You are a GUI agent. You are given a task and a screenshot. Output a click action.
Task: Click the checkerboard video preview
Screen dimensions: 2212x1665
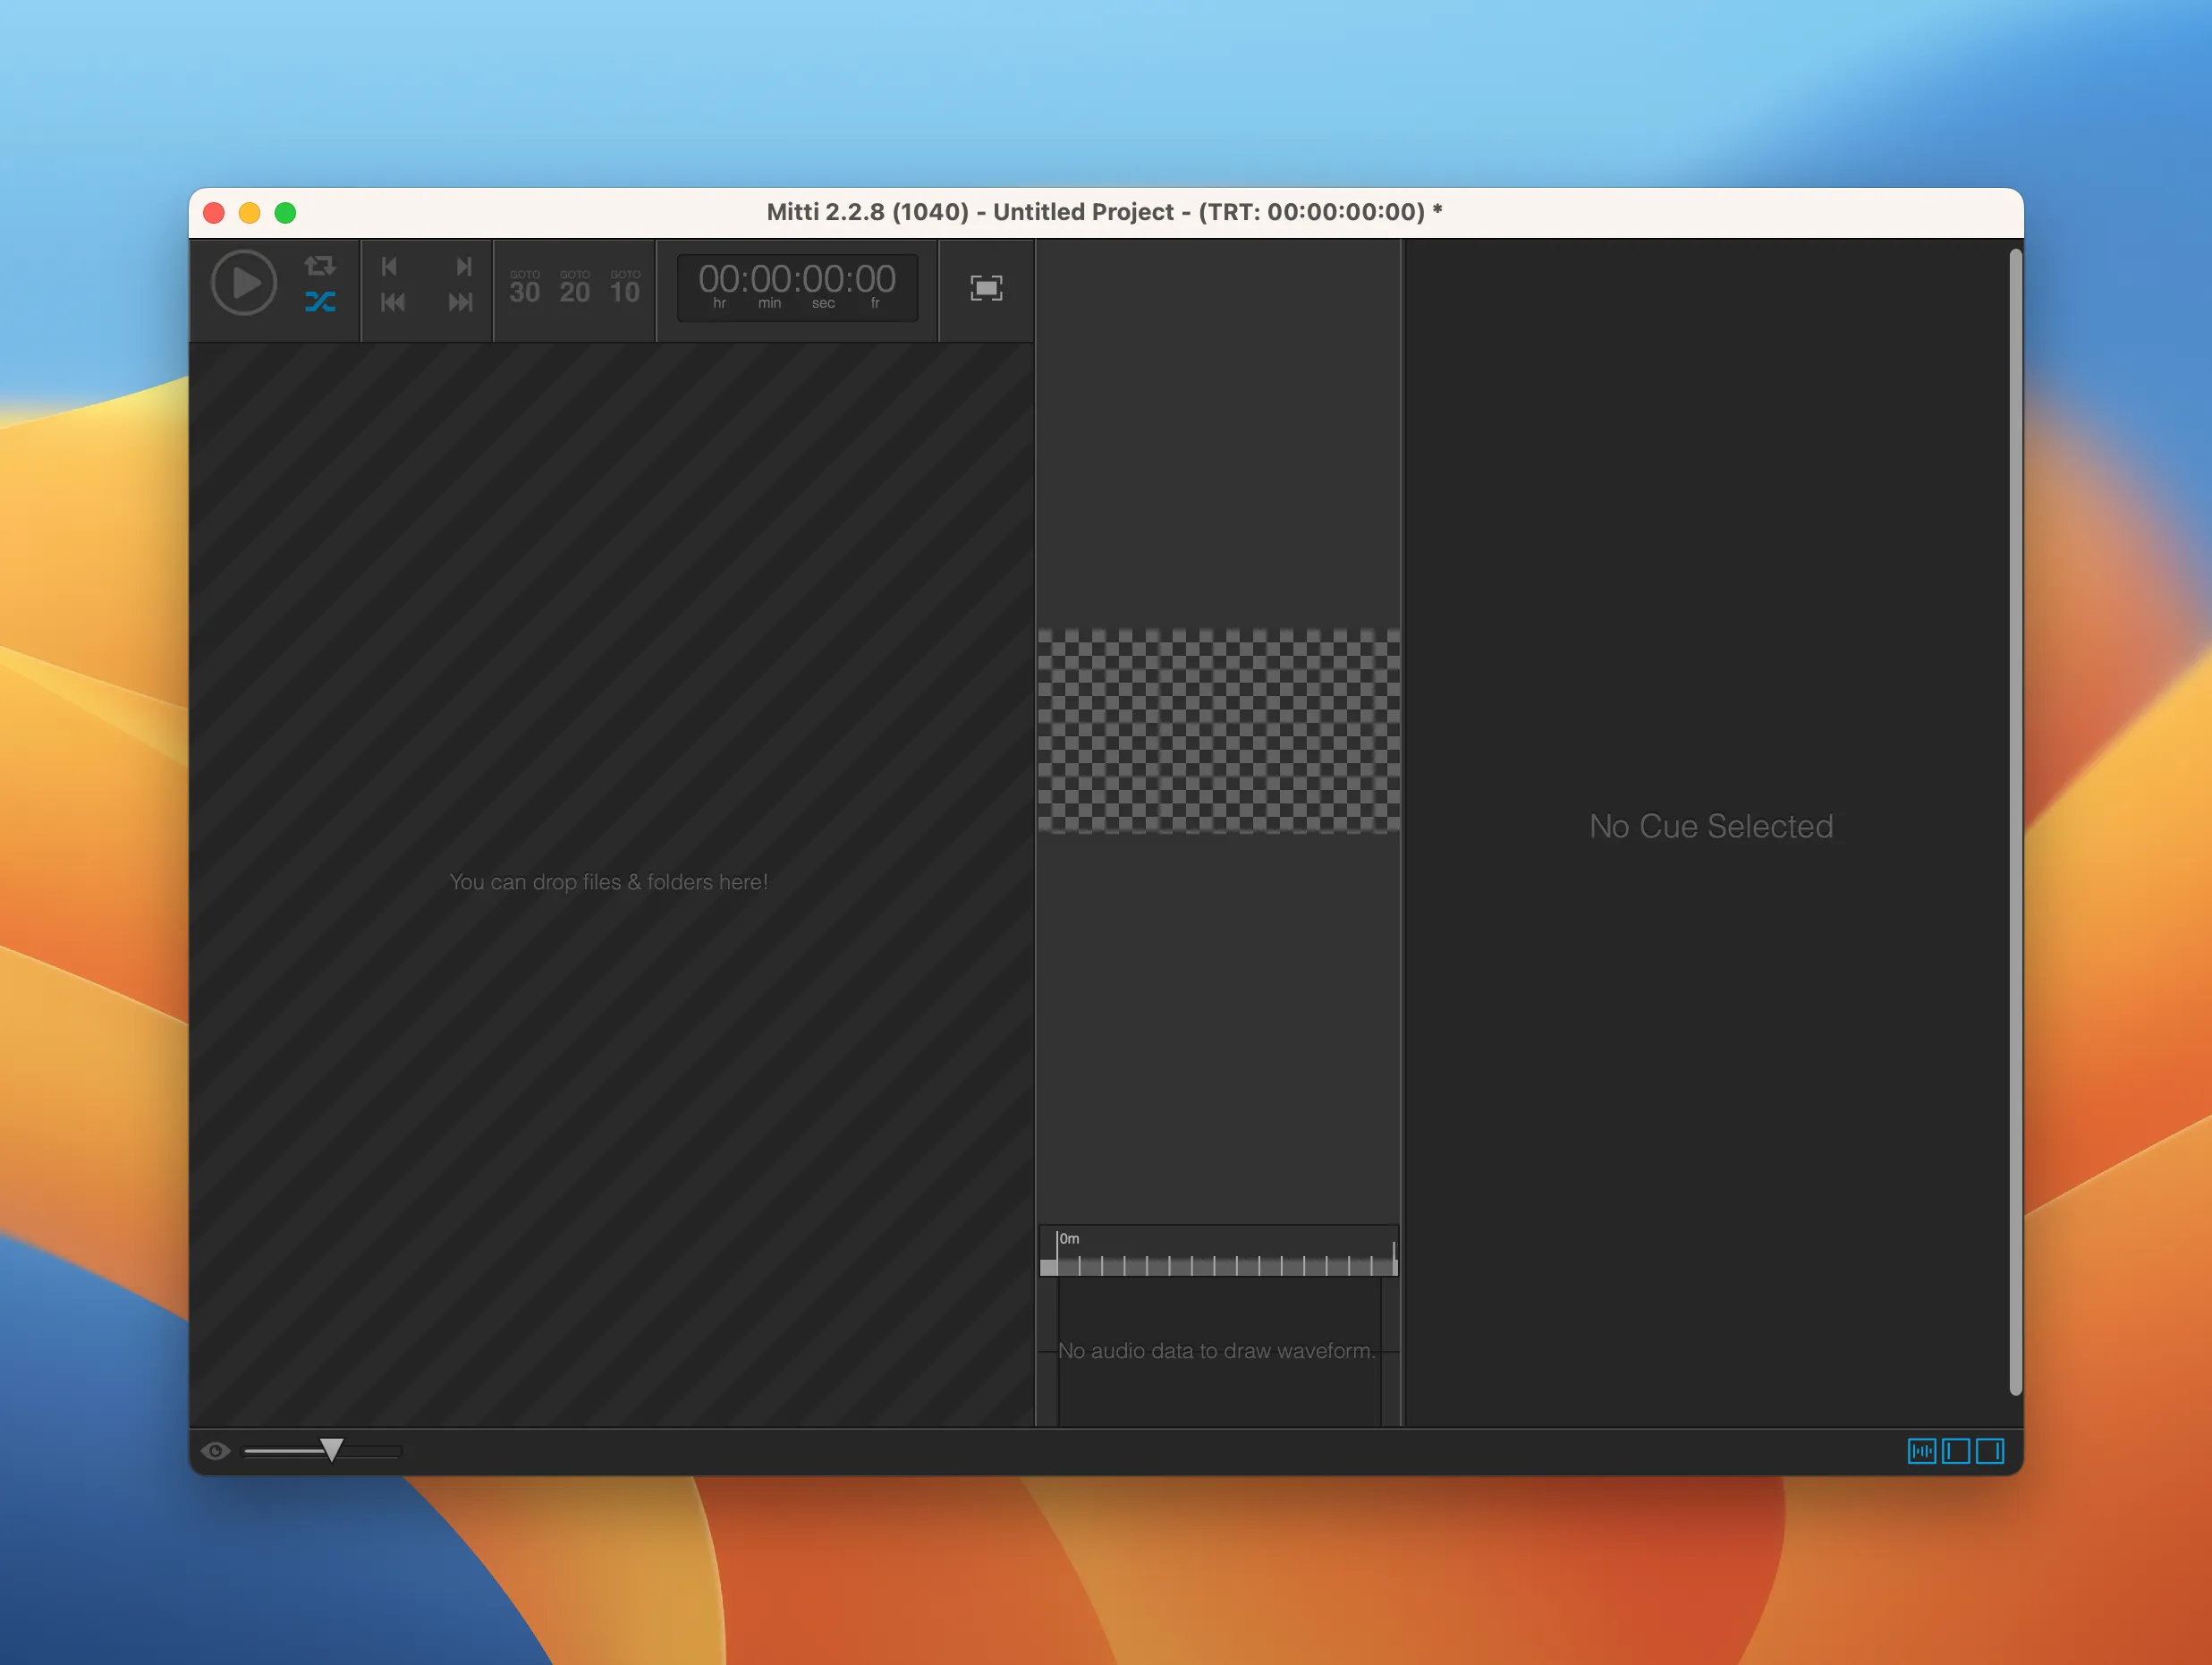point(1218,731)
